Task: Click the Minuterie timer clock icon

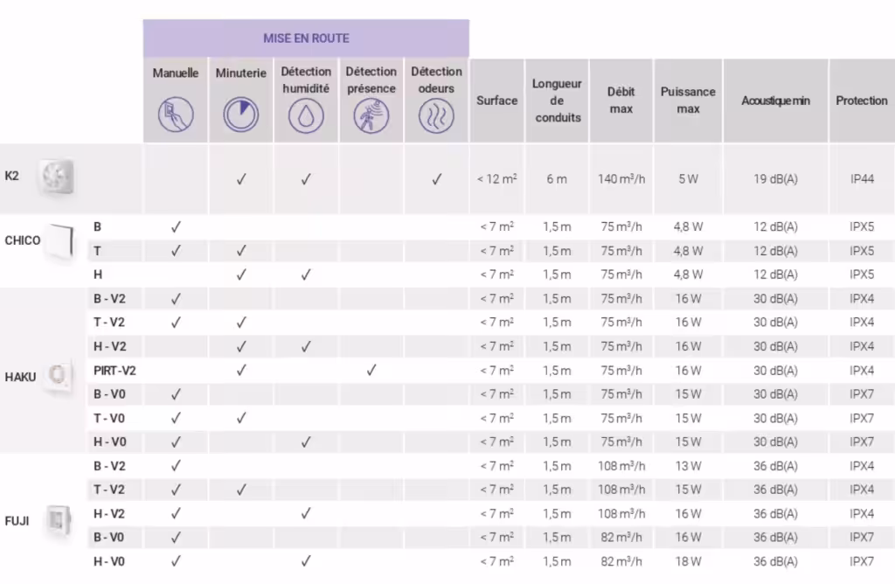Action: click(241, 115)
